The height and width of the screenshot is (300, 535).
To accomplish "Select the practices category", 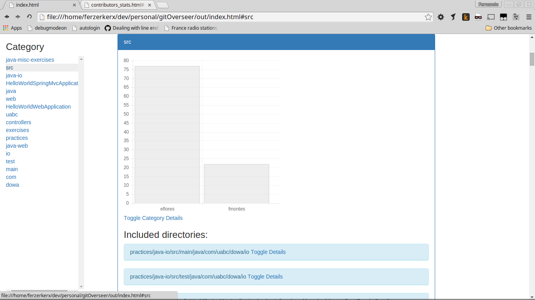I will (17, 138).
